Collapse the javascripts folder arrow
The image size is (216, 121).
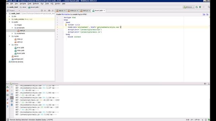point(12,28)
